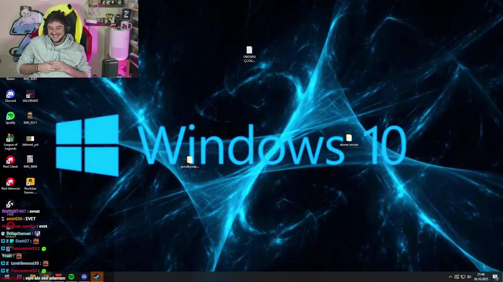
Task: Click izmirlimessi35 chat username
Action: [25, 263]
